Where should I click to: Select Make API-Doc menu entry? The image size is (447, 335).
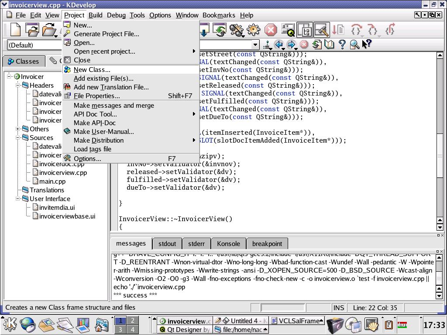[x=131, y=123]
